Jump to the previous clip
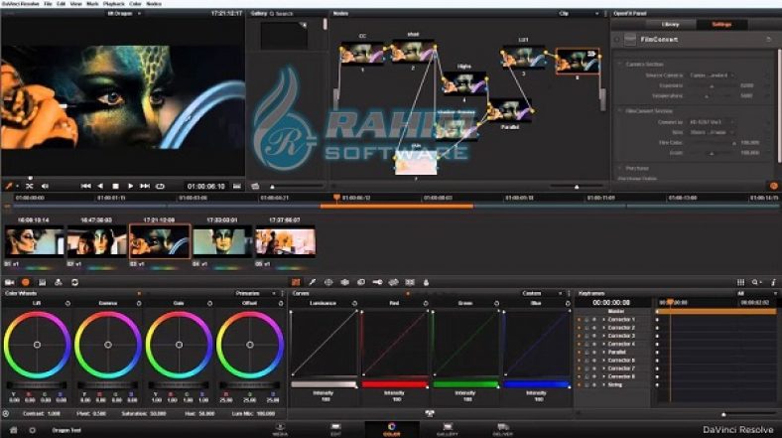Screen dimensions: 782x438 [85, 186]
